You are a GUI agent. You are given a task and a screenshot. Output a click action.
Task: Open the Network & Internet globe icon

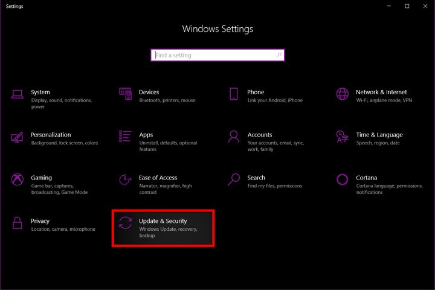[x=343, y=94]
